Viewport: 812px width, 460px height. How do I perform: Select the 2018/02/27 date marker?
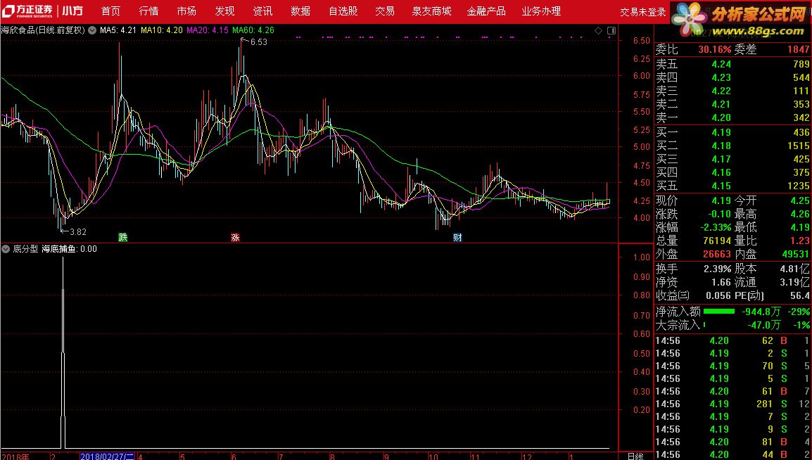(x=108, y=456)
